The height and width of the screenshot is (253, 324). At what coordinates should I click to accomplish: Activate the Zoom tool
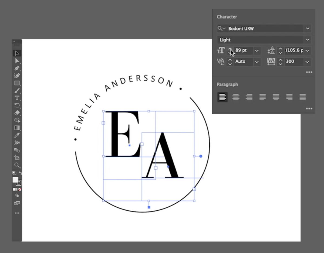pyautogui.click(x=17, y=165)
